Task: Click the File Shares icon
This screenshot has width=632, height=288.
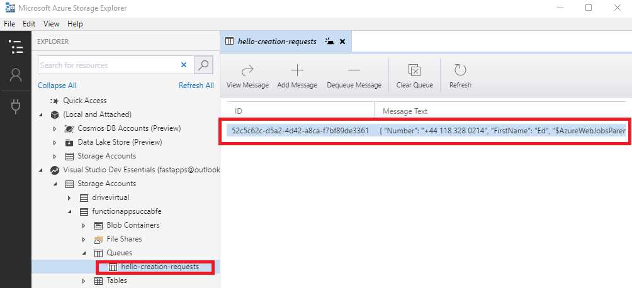Action: pyautogui.click(x=98, y=239)
